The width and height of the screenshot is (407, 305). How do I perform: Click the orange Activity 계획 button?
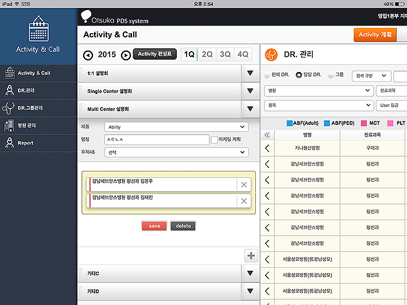pyautogui.click(x=375, y=35)
